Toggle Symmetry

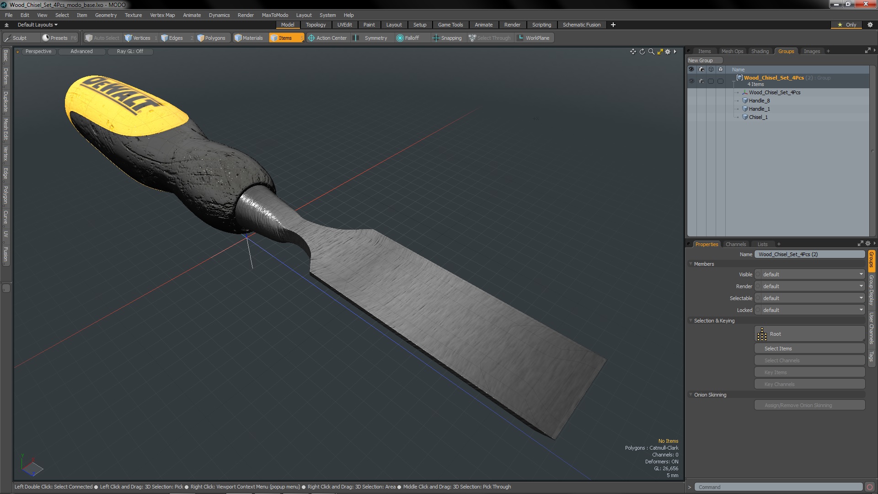[x=371, y=38]
